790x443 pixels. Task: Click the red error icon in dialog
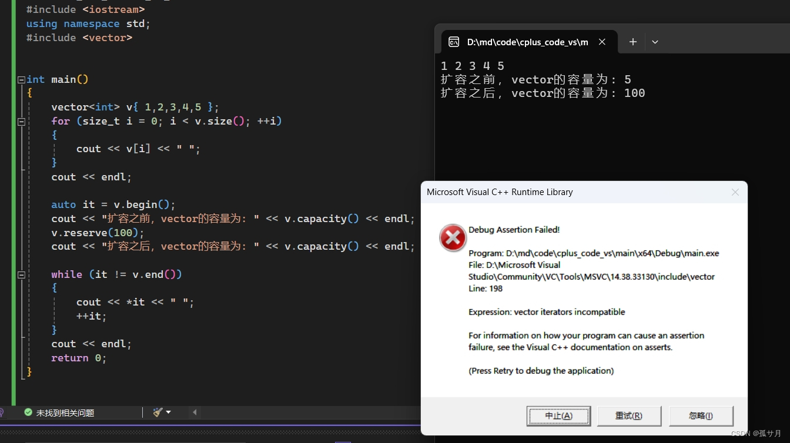pyautogui.click(x=453, y=238)
